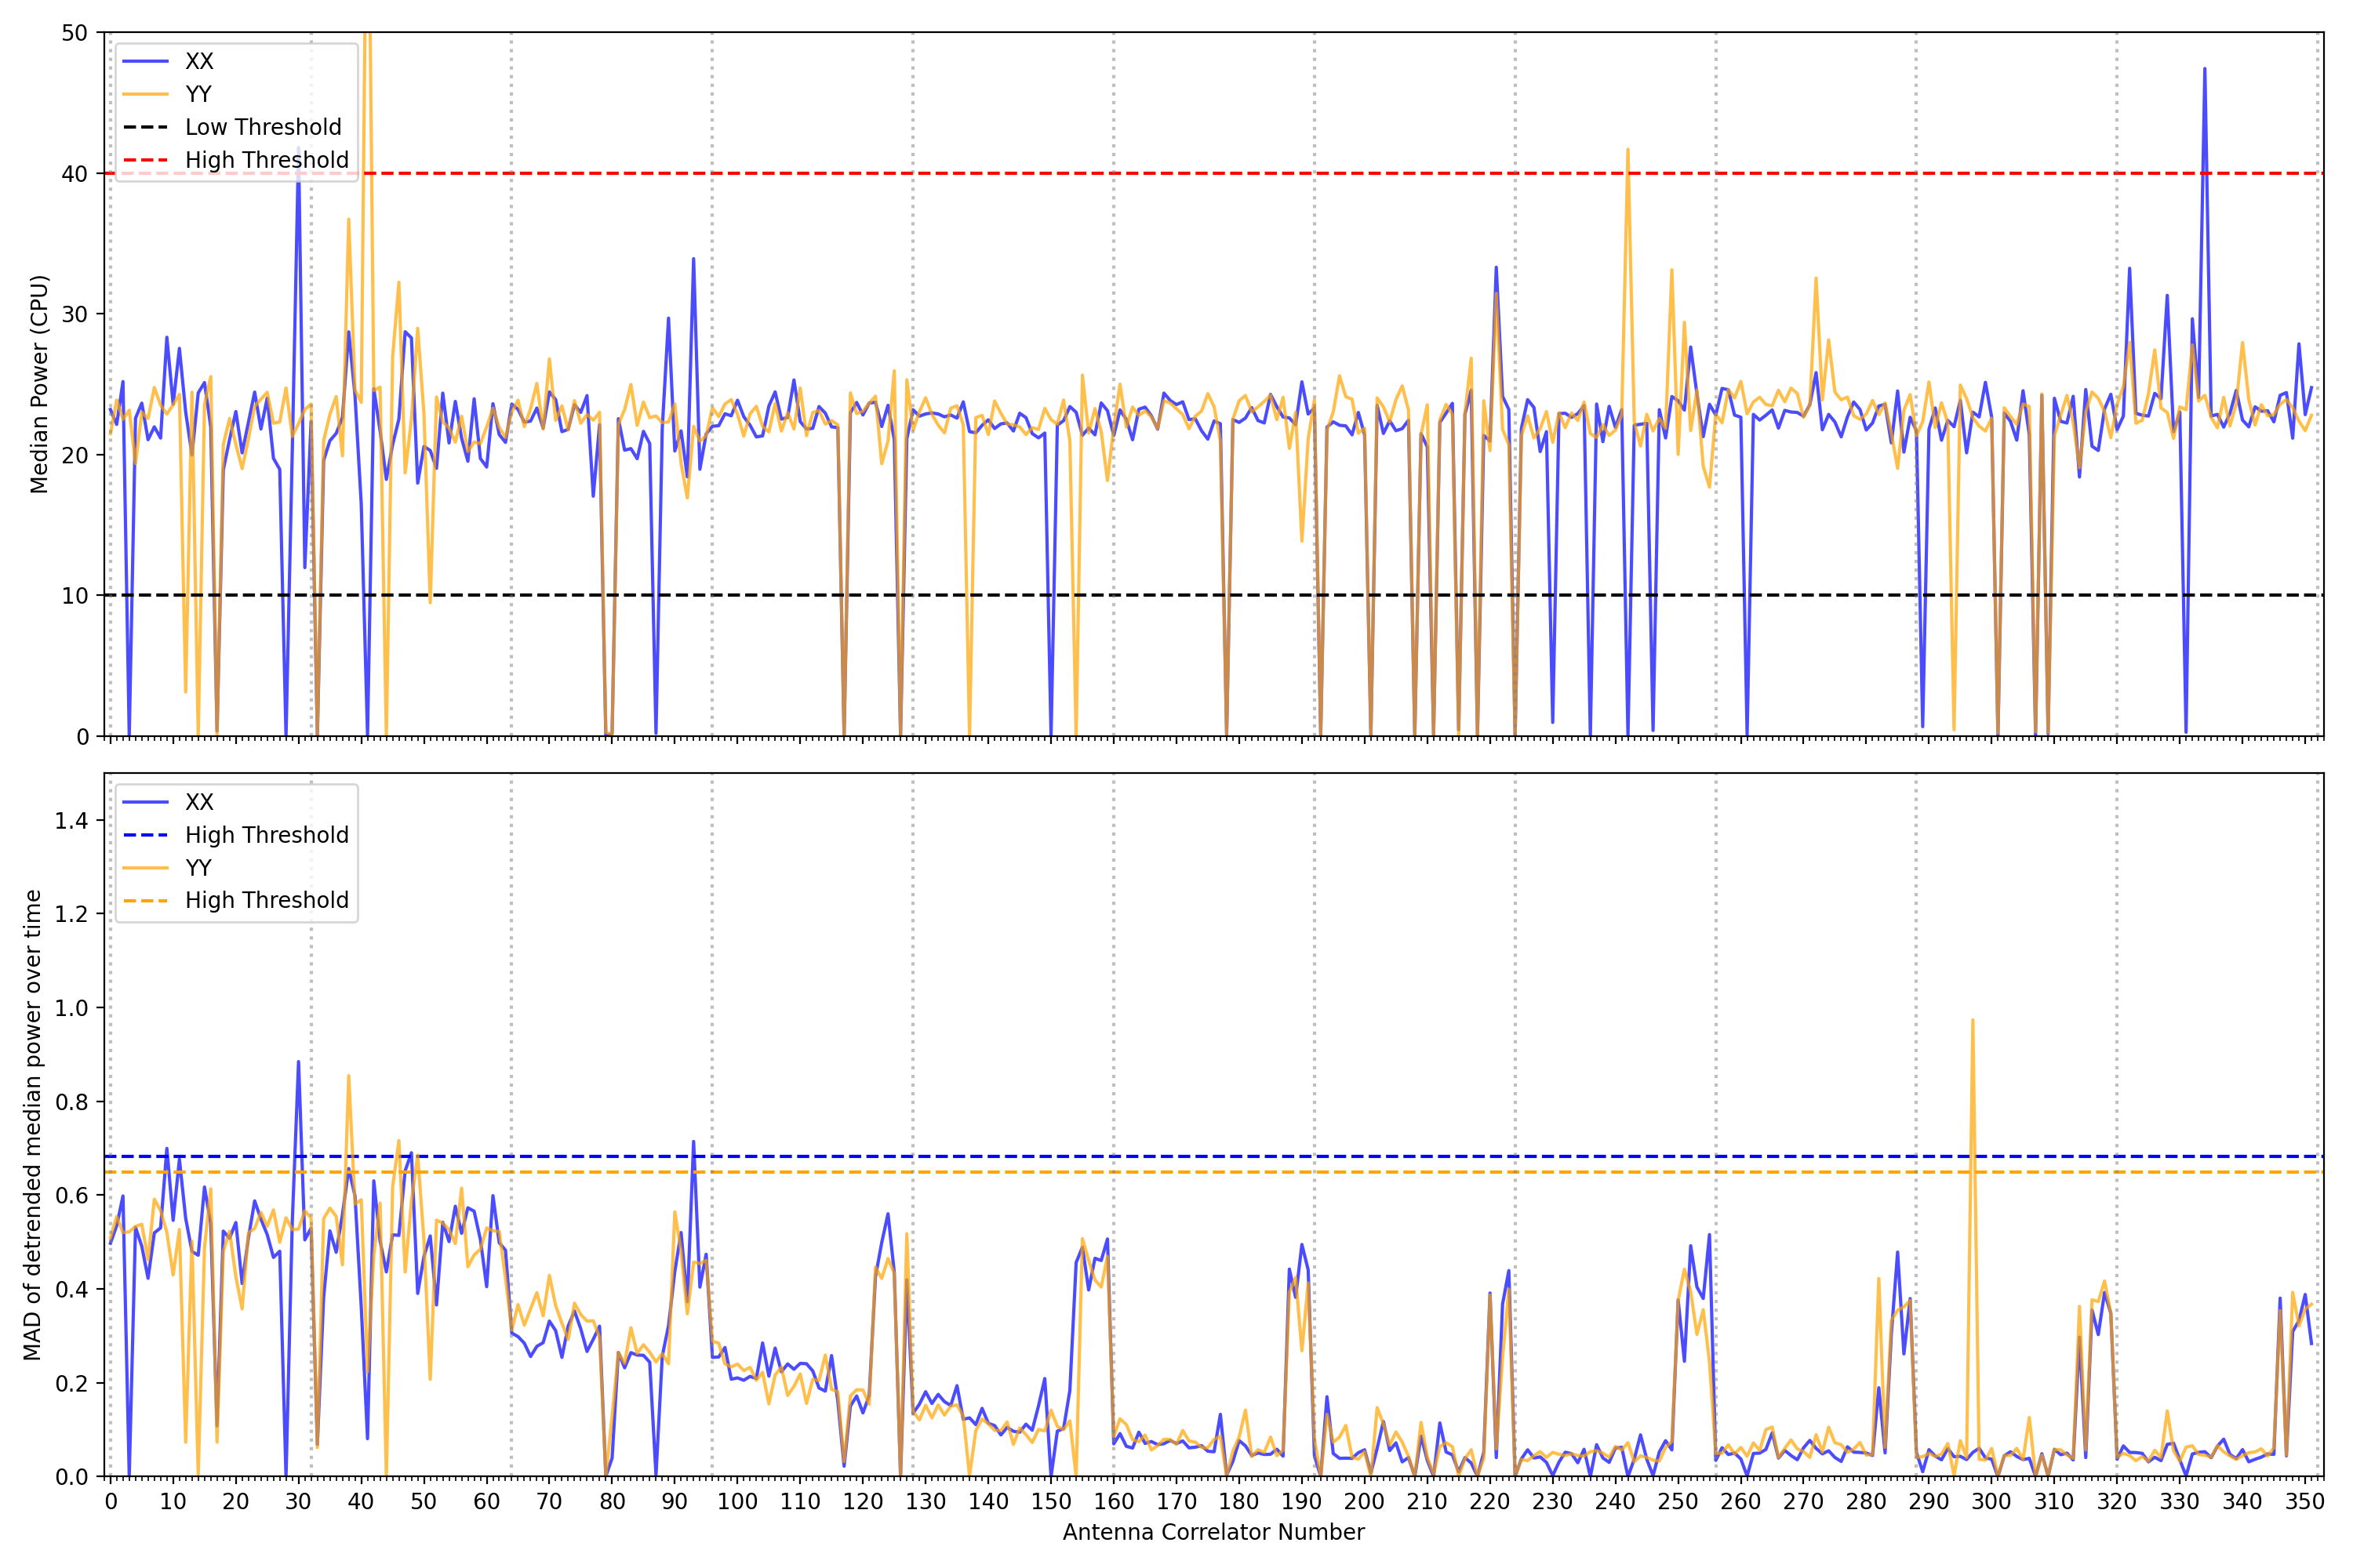The image size is (2353, 1568).
Task: Click the YY legend entry in top plot
Action: tap(198, 94)
